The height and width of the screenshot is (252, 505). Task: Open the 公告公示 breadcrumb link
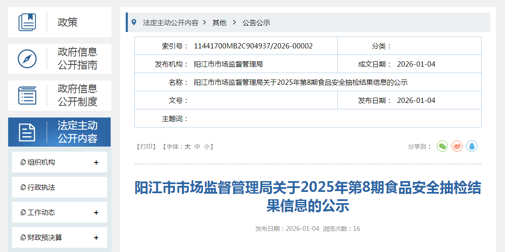[x=256, y=22]
